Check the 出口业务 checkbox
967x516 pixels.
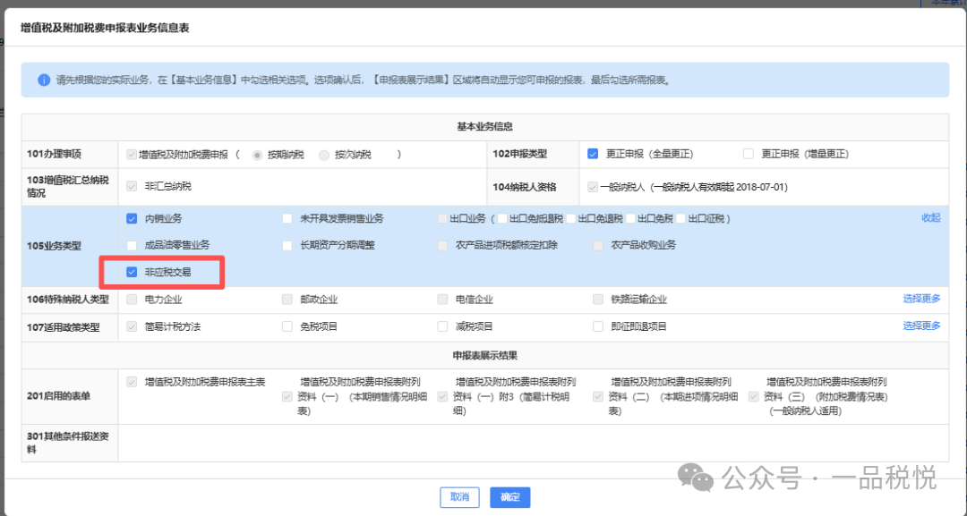(x=442, y=218)
